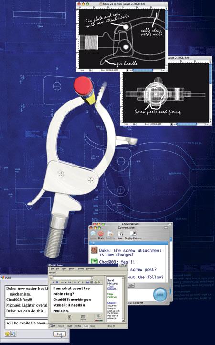Screen dimensions: 215x345
Task: Open the Insert menu in the A.I.M. Frame window
Action: (x=64, y=269)
